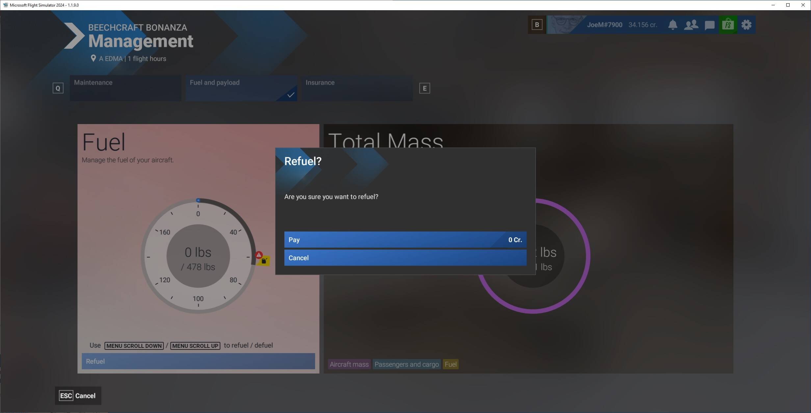This screenshot has height=413, width=811.
Task: Select the Fuel and payload tab
Action: (x=241, y=88)
